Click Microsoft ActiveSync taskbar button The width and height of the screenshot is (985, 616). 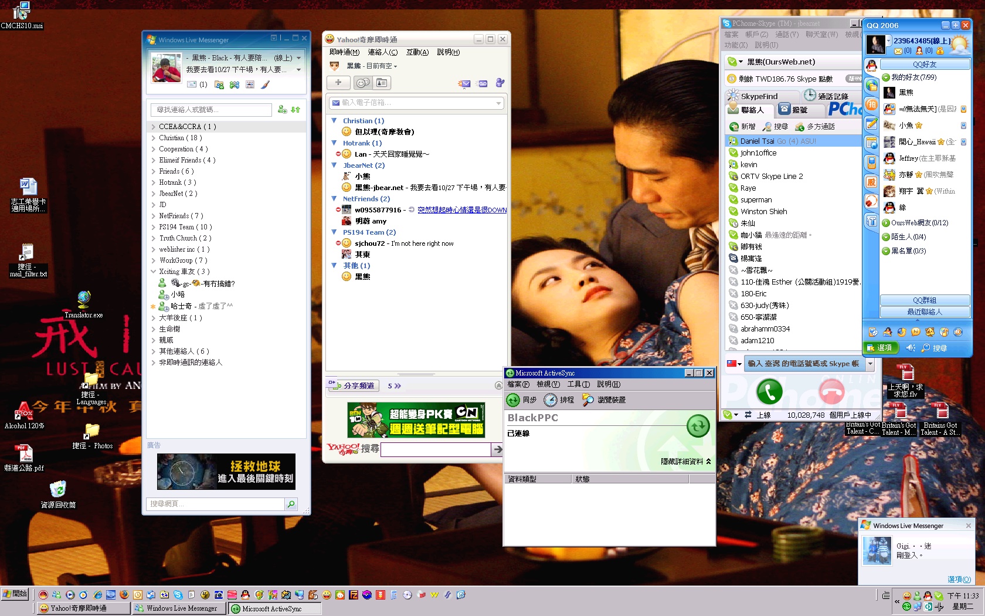[275, 608]
